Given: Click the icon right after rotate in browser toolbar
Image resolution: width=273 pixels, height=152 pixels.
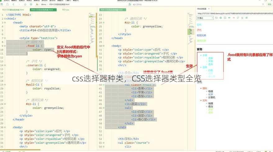Looking at the screenshot, I should coord(221,18).
